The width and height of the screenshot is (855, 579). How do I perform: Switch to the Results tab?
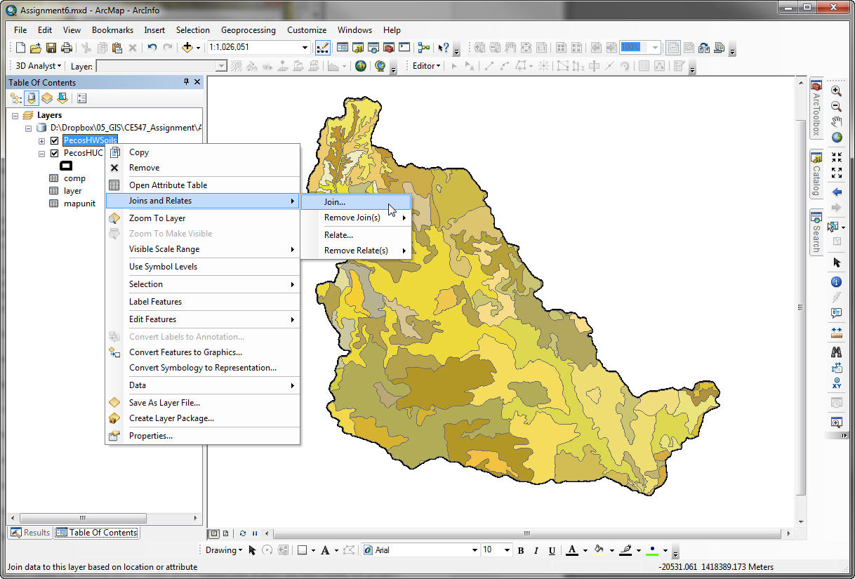point(30,533)
